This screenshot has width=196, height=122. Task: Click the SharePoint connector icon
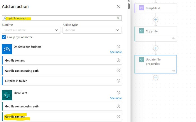[x=7, y=95]
